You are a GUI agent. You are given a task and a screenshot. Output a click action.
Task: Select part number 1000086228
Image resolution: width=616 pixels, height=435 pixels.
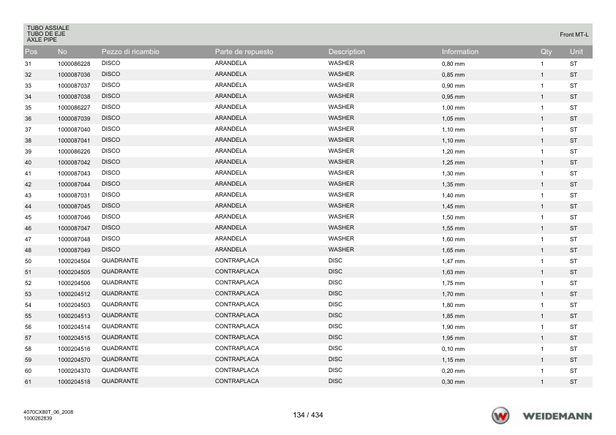74,64
